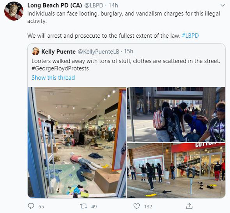Click the Show this thread link

(x=53, y=78)
